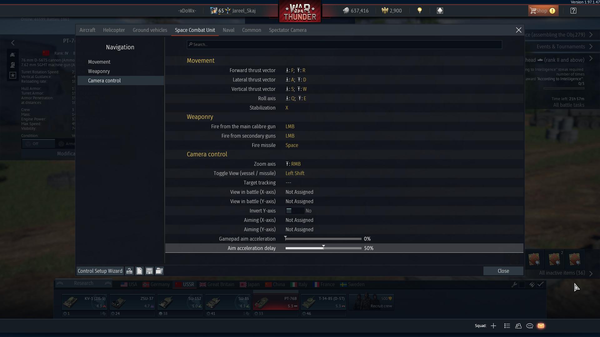Click the Aim acceleration delay slider
Viewport: 600px width, 337px height.
(x=323, y=248)
